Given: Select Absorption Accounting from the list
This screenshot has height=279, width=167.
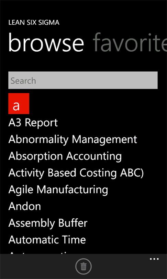Looking at the screenshot, I should click(65, 156).
